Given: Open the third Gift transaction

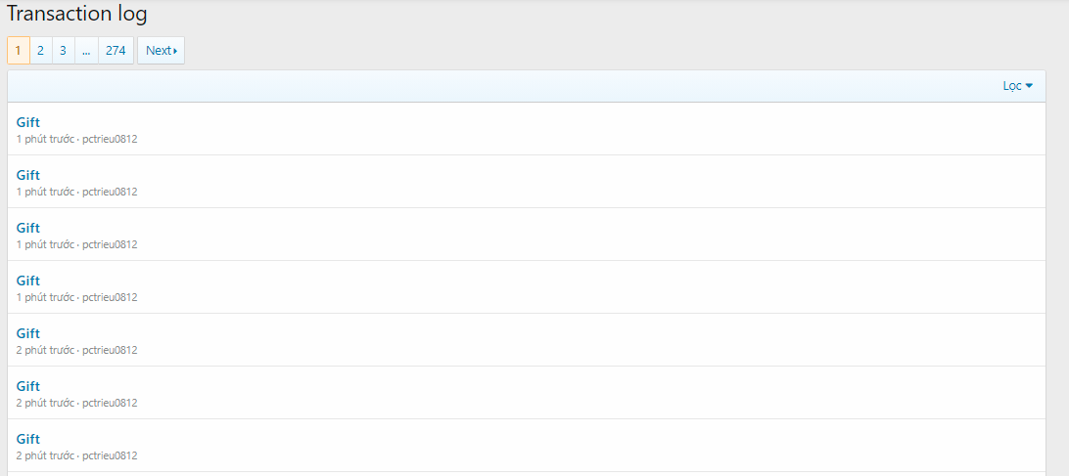Looking at the screenshot, I should point(28,228).
